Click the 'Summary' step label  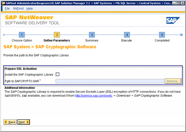click(x=92, y=40)
